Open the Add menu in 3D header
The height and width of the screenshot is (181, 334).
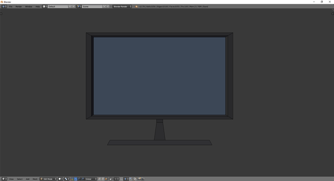(28, 179)
